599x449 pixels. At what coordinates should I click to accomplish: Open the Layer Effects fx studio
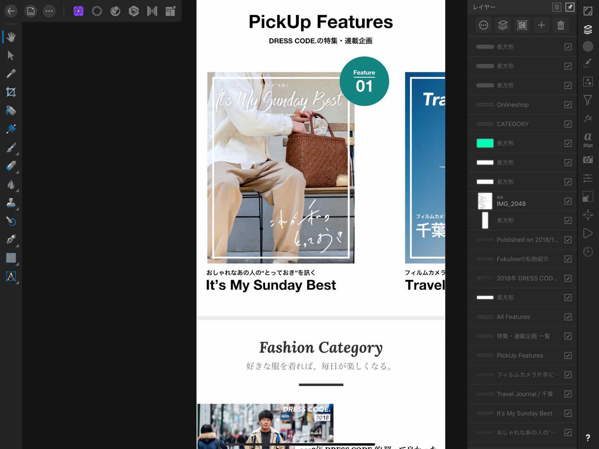click(588, 118)
